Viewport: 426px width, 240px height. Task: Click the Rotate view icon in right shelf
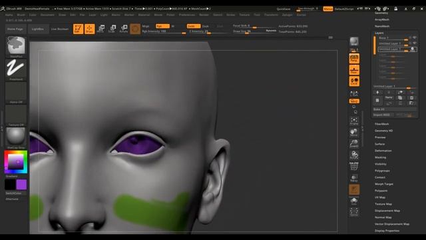tap(354, 155)
